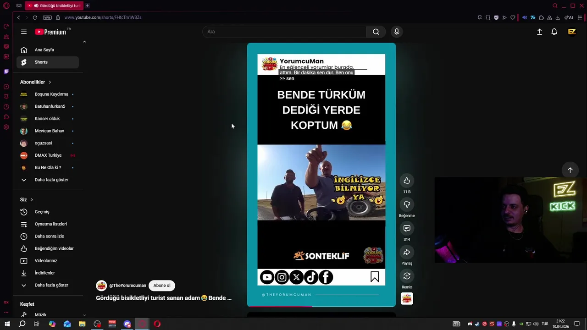Viewport: 587px width, 330px height.
Task: Go back in browser history
Action: 18,17
